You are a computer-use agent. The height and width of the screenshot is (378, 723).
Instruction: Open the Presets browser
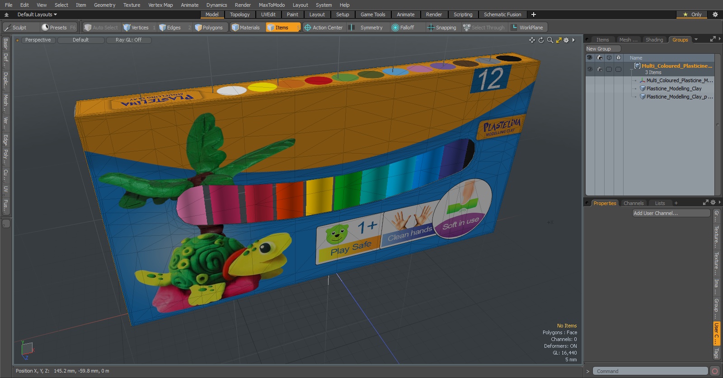tap(58, 28)
